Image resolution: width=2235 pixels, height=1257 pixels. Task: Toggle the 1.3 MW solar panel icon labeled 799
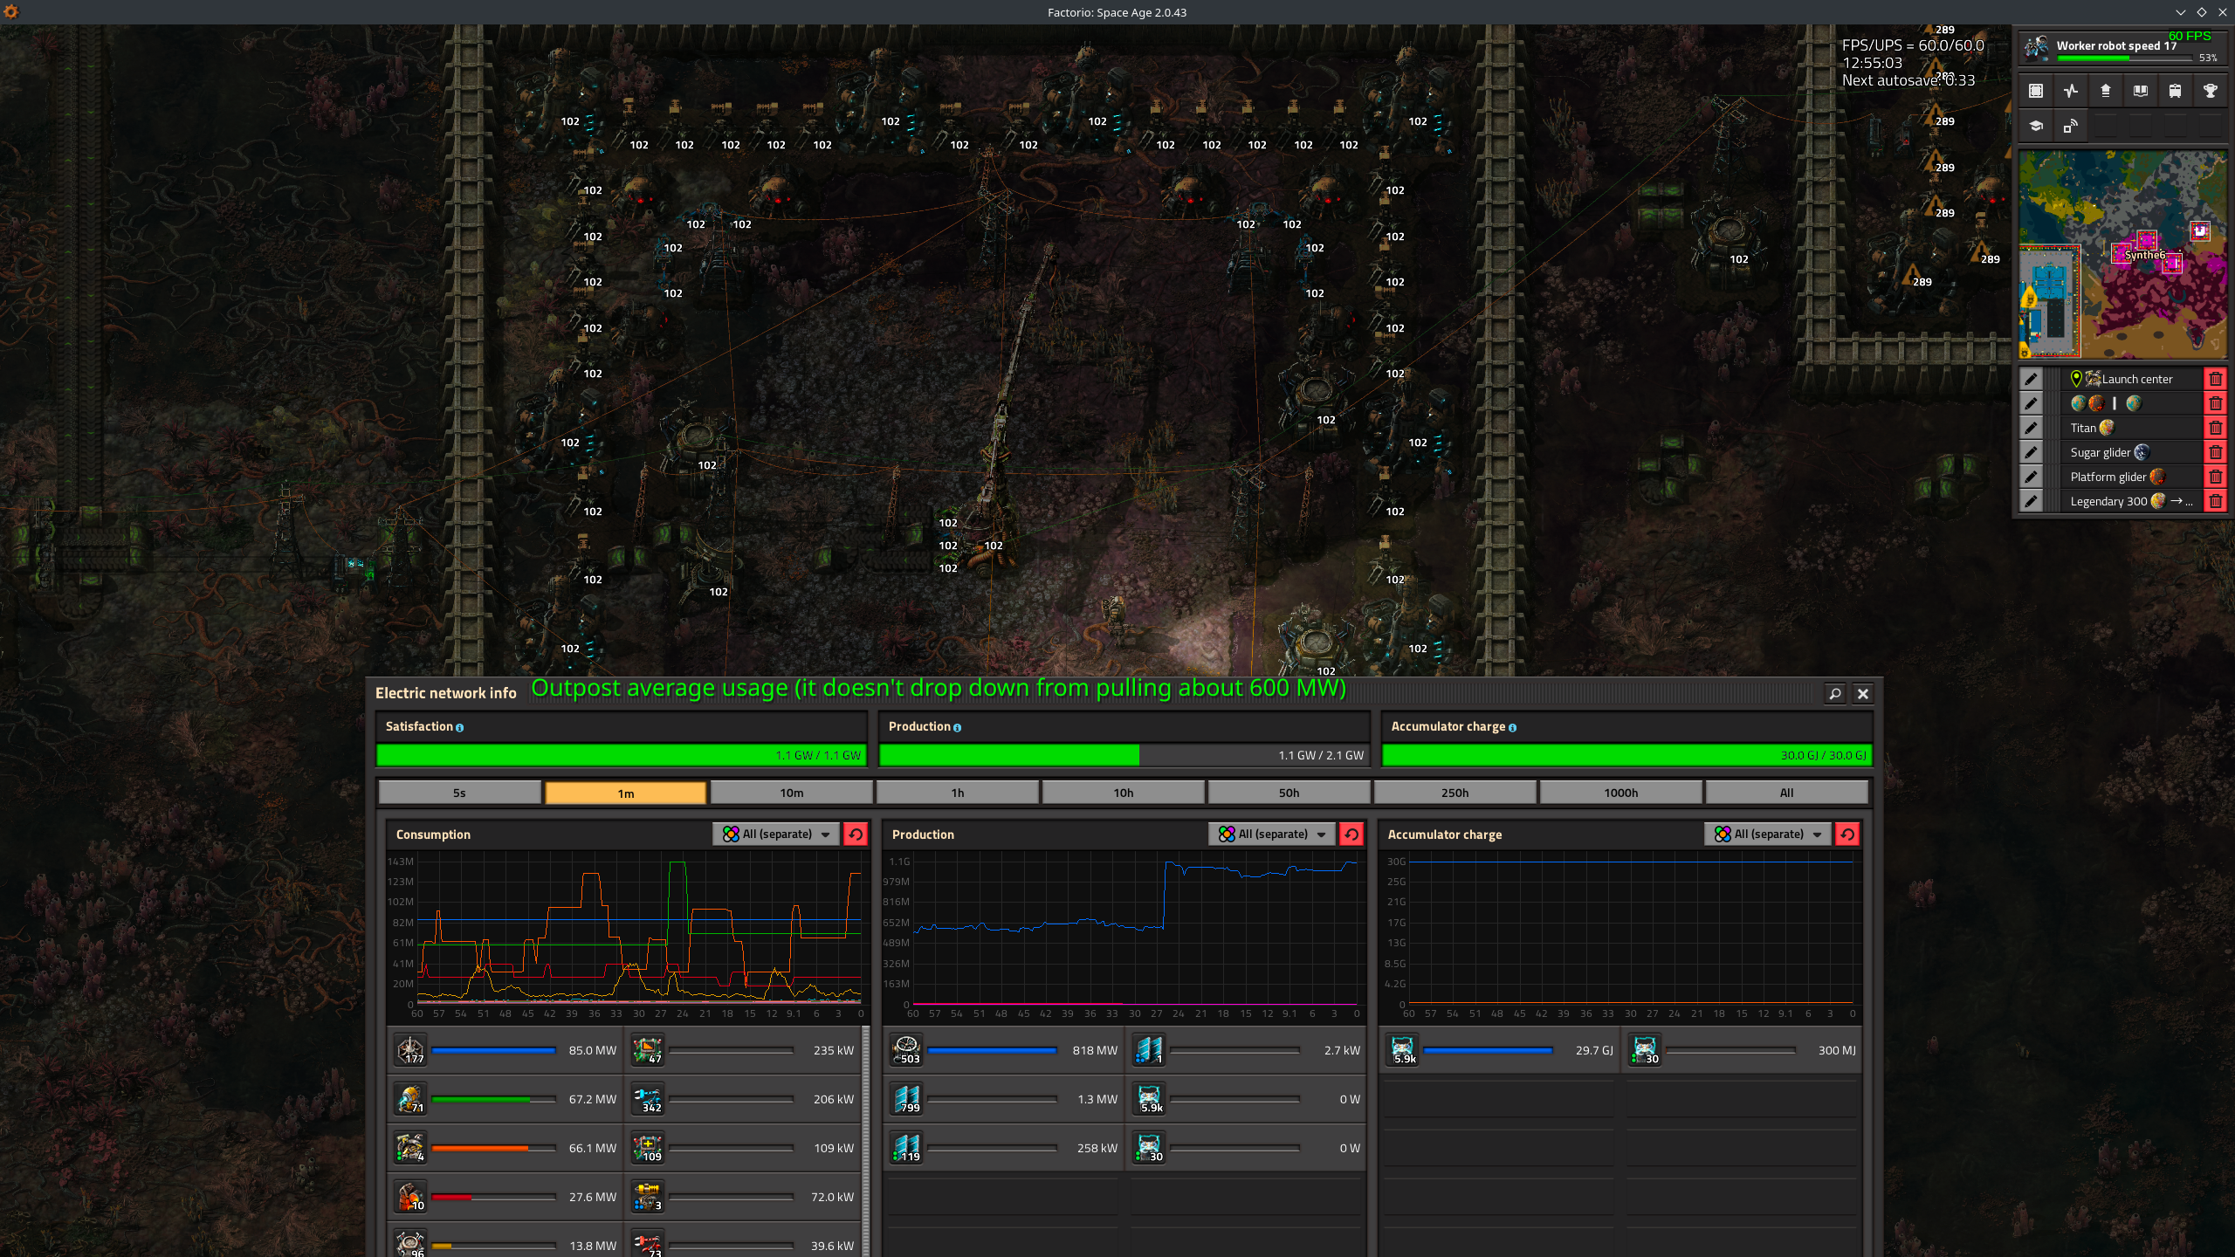906,1099
